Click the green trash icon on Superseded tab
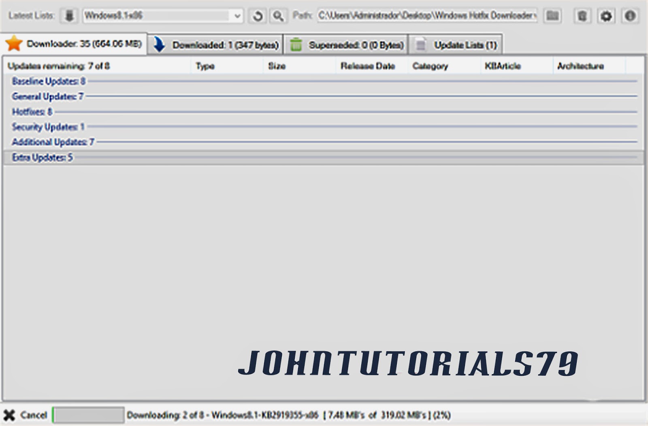This screenshot has width=648, height=426. [297, 45]
